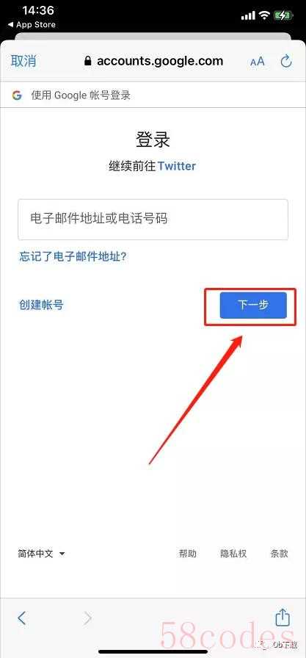306x658 pixels.
Task: Open the 帮助 footer link
Action: click(x=187, y=554)
